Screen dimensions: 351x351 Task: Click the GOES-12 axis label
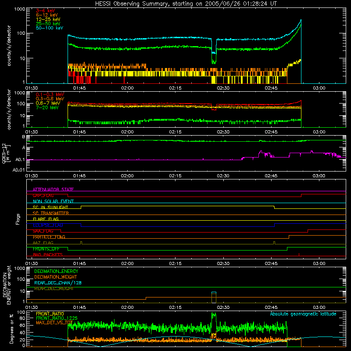(6, 153)
